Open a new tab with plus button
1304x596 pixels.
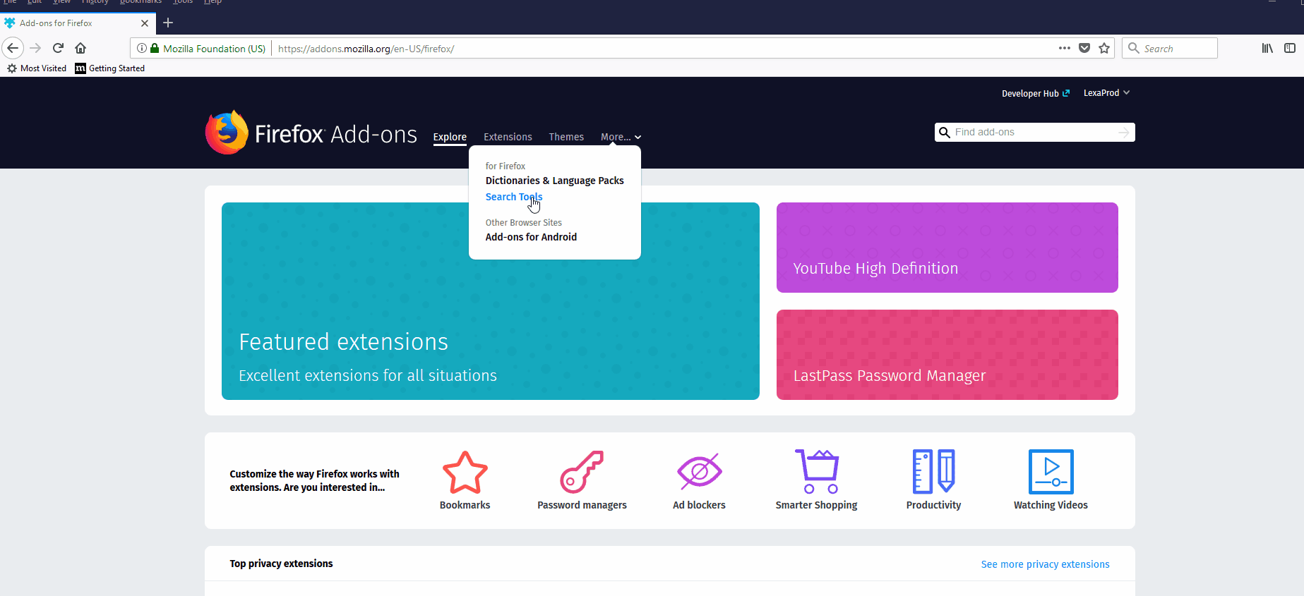tap(168, 23)
